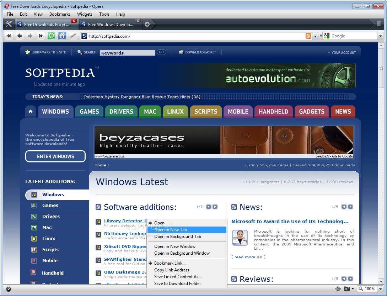Click the GO search button
The height and width of the screenshot is (296, 387).
click(x=161, y=52)
